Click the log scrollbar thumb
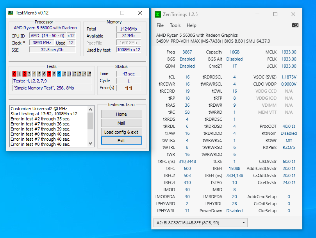Screen dimensions: 316x238 click(91, 121)
